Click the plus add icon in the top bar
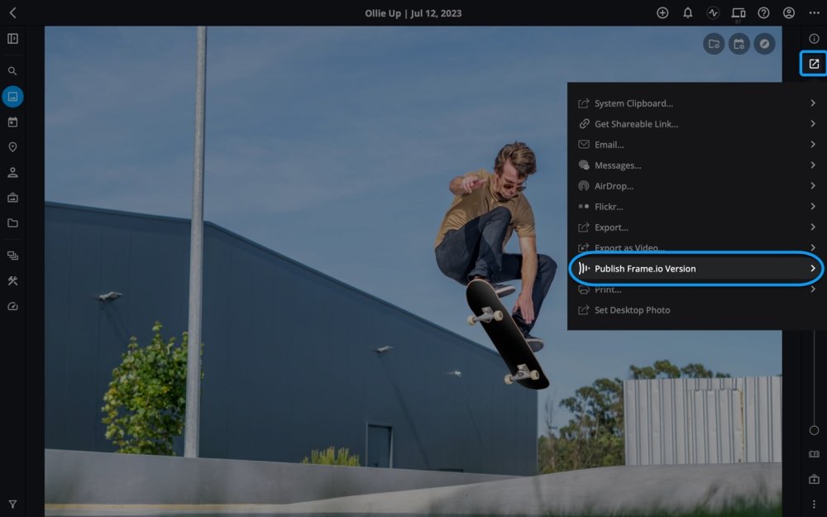 coord(662,13)
